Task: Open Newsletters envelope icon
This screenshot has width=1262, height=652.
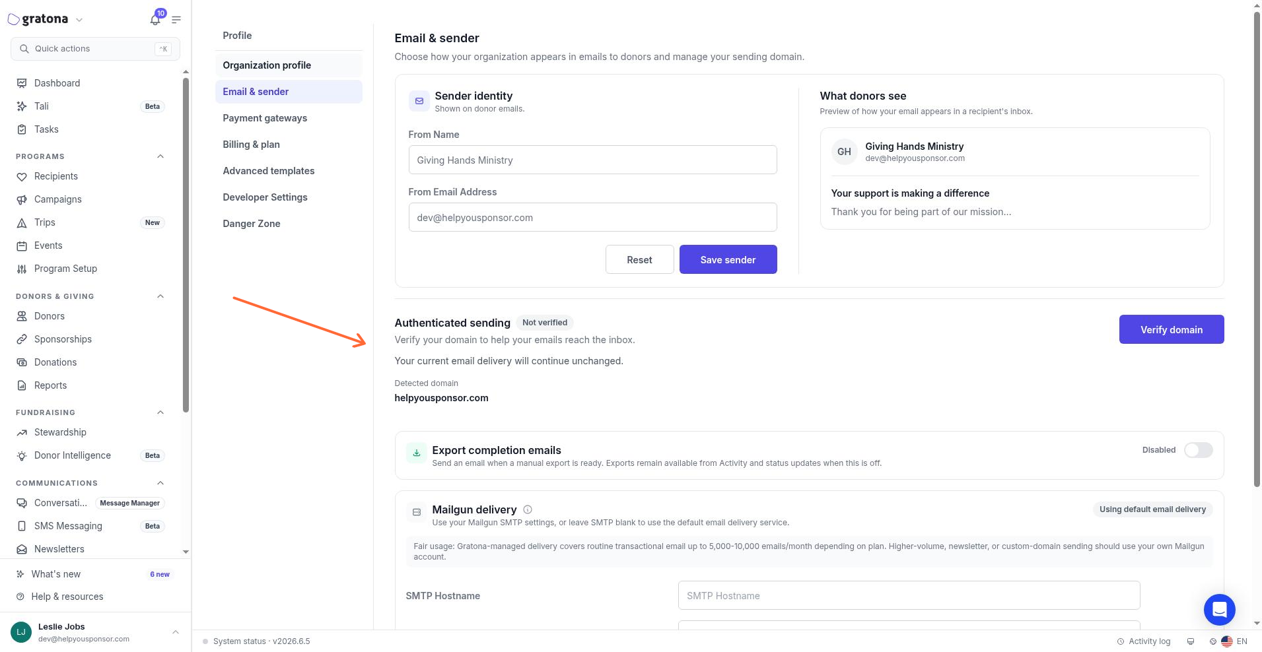Action: coord(22,549)
